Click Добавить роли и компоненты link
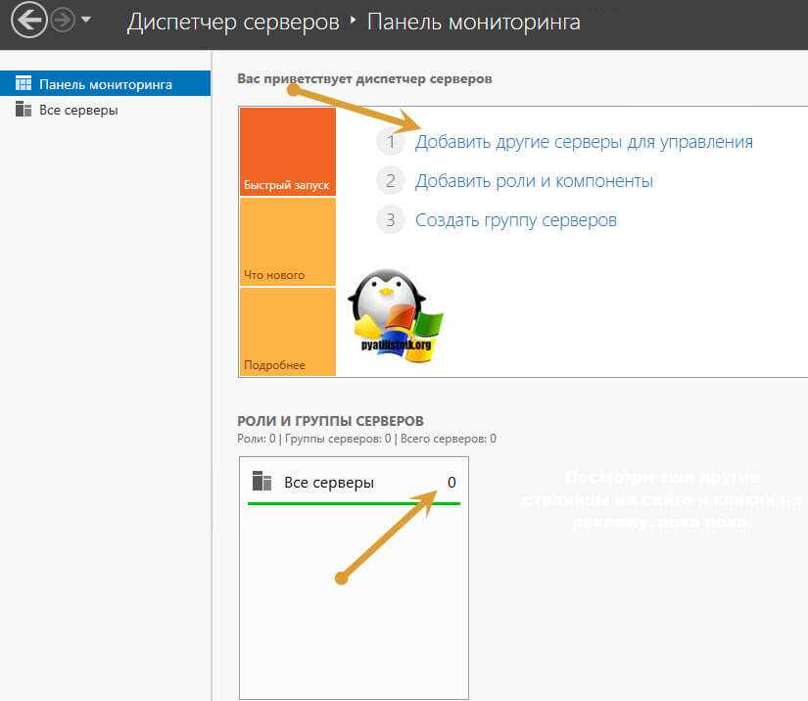Screen dimensions: 808x701 coord(534,181)
